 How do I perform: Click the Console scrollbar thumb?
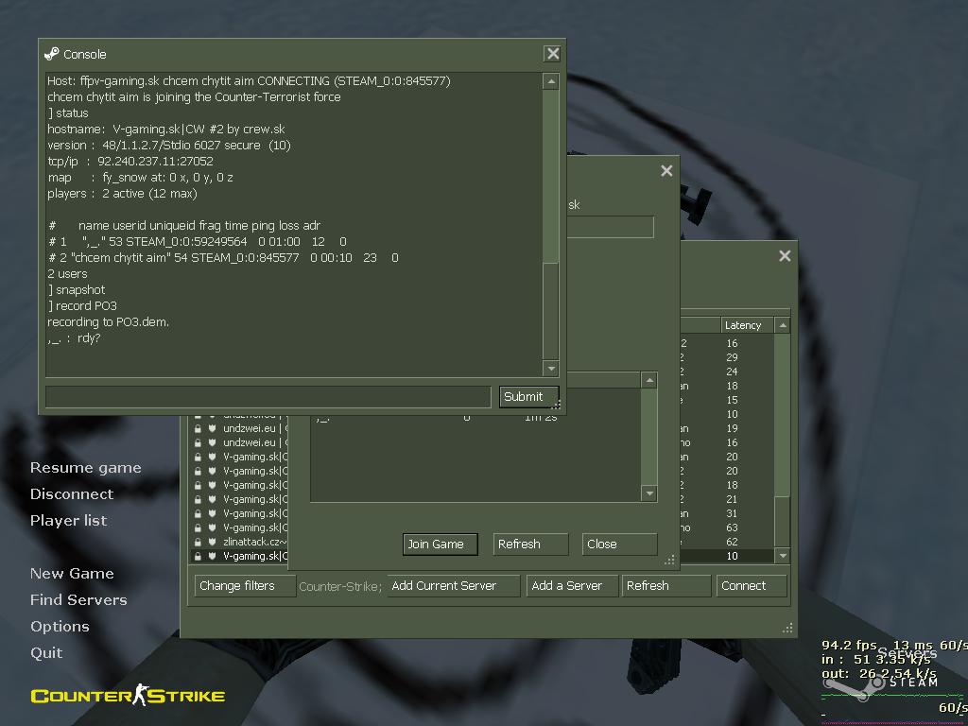click(x=551, y=310)
